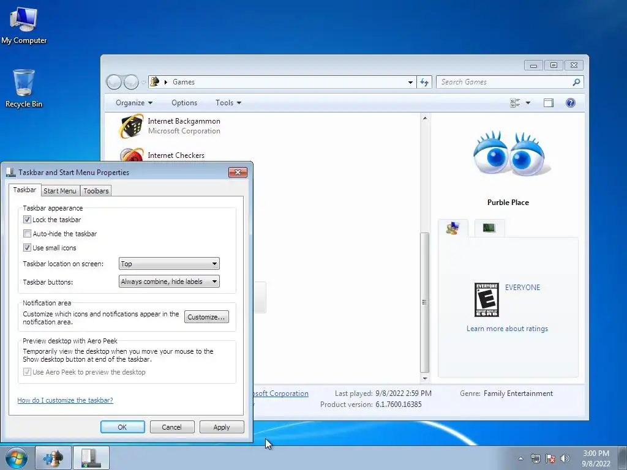The height and width of the screenshot is (470, 627).
Task: Click the change view icon in Games toolbar
Action: coord(515,103)
